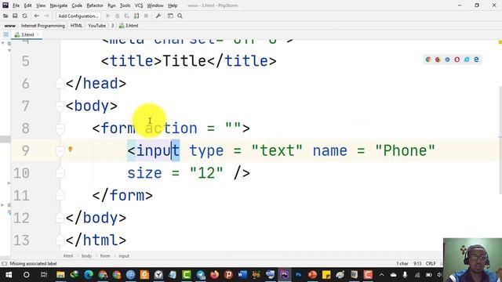Open Photoshop from the taskbar
502x282 pixels.
[298, 275]
